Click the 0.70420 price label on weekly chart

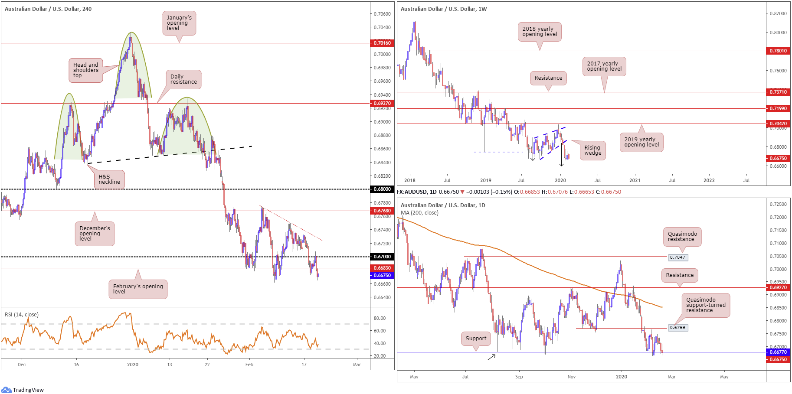pyautogui.click(x=778, y=124)
